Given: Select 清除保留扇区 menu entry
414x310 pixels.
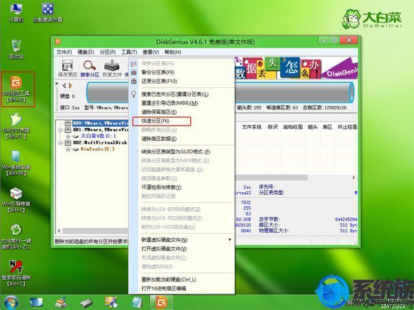Looking at the screenshot, I should coord(182,112).
